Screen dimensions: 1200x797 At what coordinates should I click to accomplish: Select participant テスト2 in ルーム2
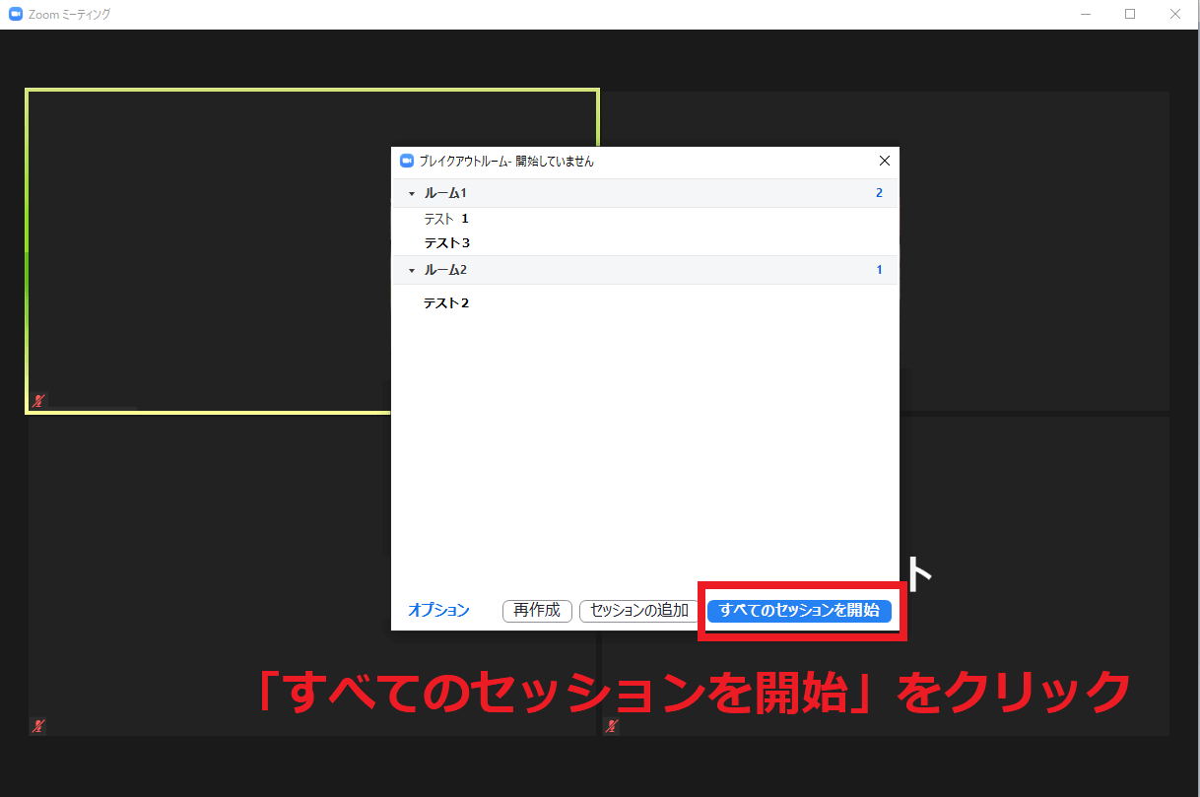click(446, 303)
